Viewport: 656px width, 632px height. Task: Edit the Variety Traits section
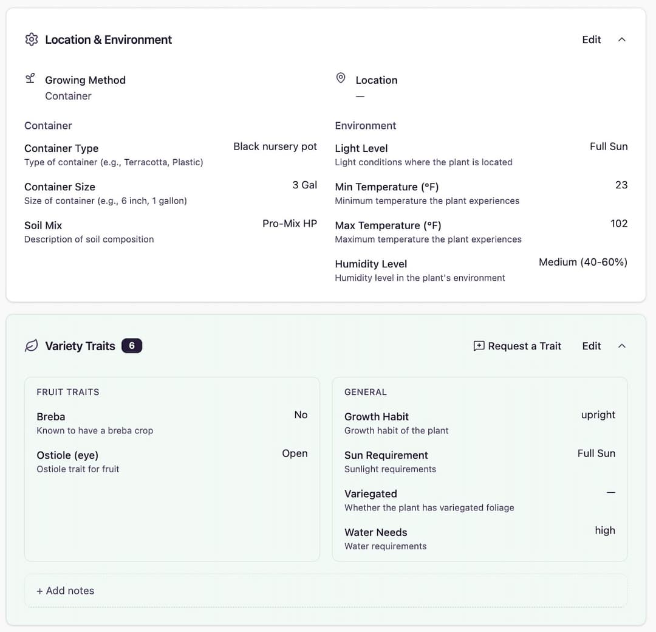(x=591, y=346)
